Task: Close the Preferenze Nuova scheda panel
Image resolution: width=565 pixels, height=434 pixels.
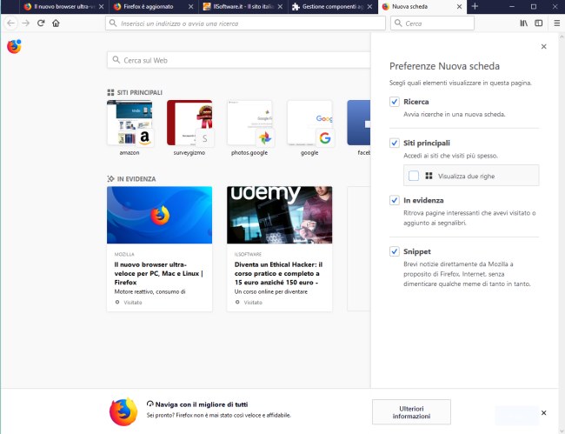Action: point(544,46)
